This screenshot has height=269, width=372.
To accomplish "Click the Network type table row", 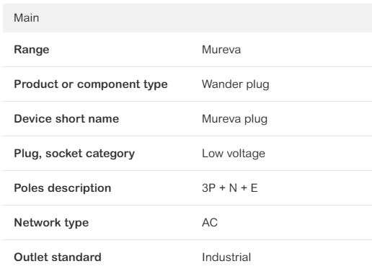I will [187, 223].
